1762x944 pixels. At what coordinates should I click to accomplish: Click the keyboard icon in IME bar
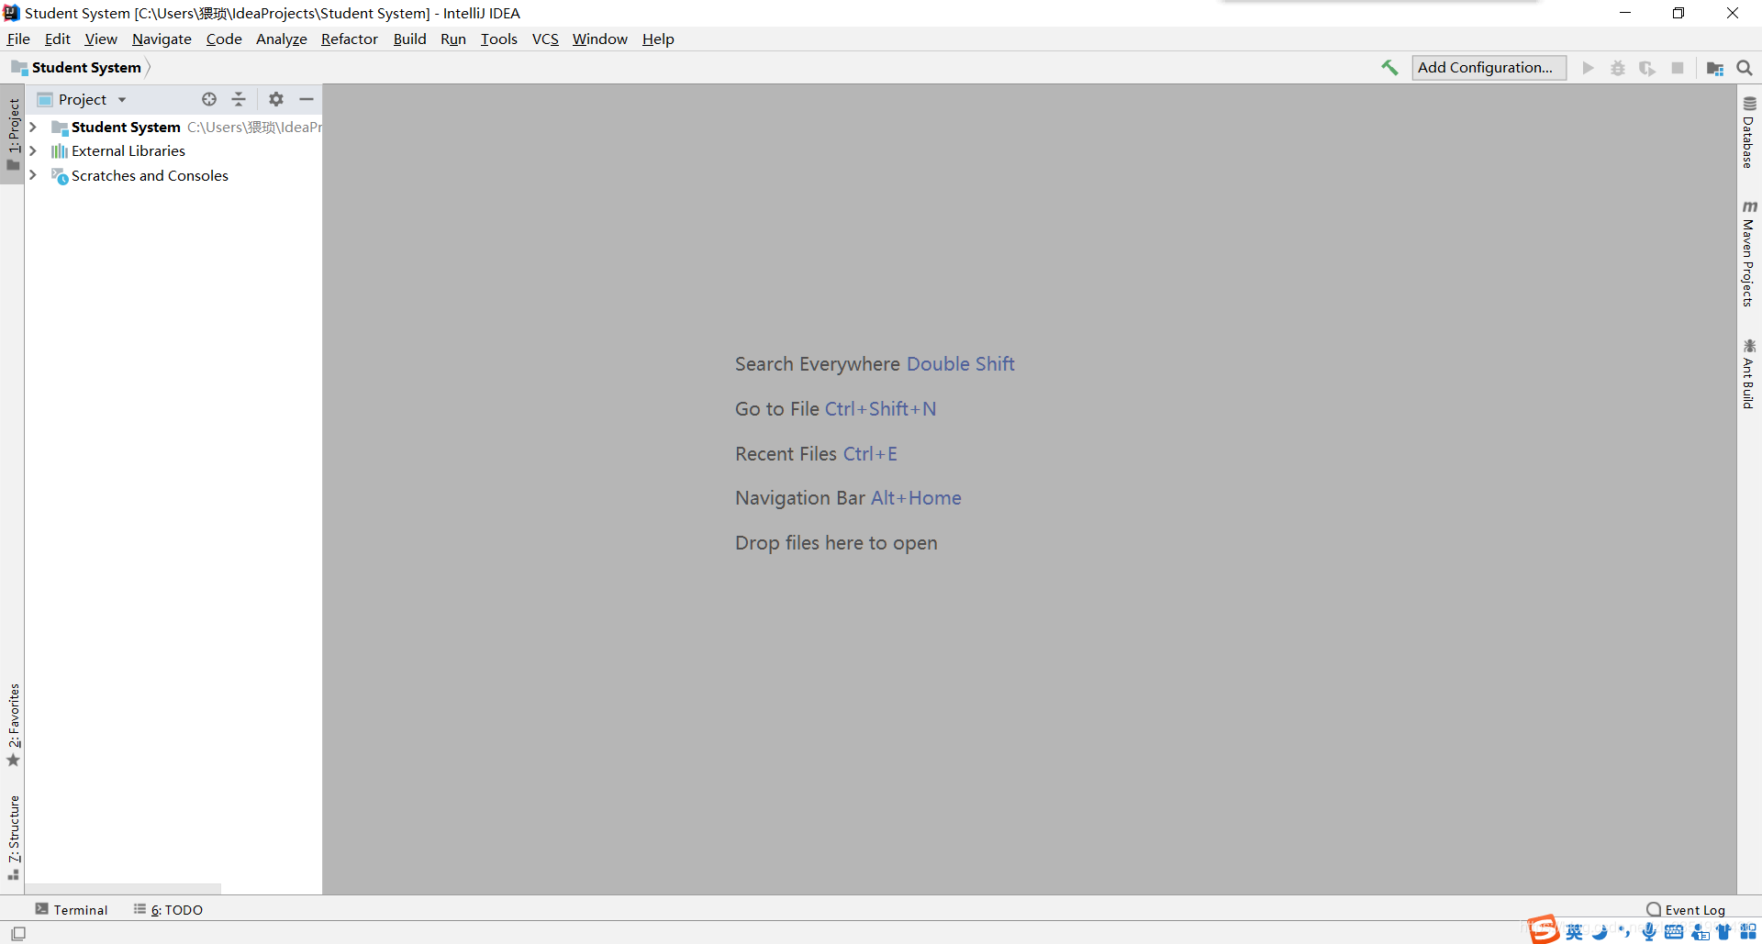(x=1674, y=932)
